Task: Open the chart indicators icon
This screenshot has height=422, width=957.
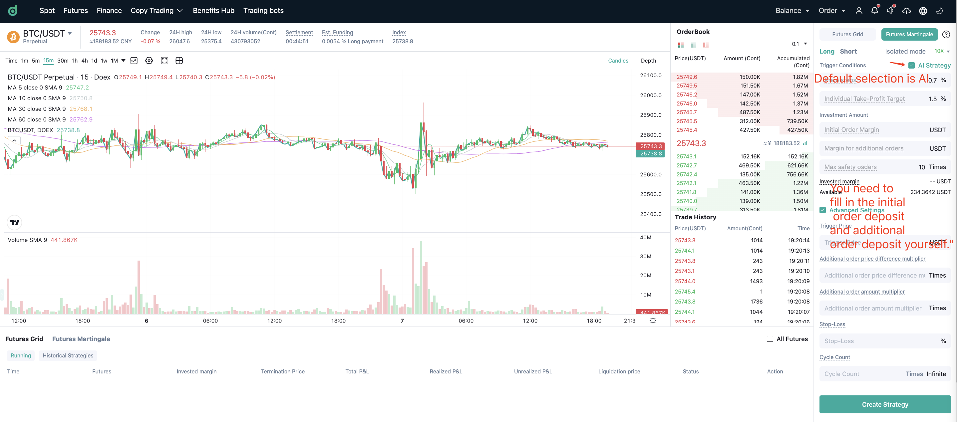Action: click(134, 61)
